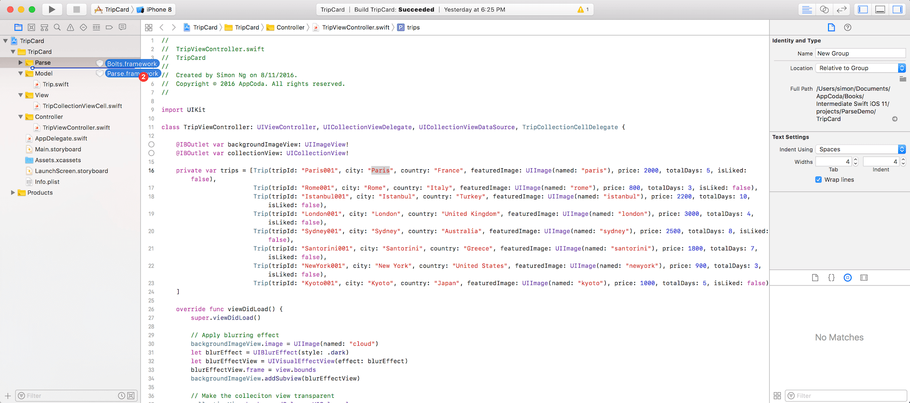Click the backgroundImageView outlet connection circle

(151, 145)
